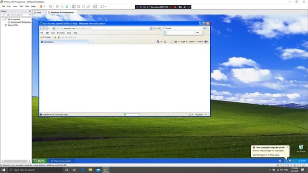Stop the recording with the red stop button
Image resolution: width=308 pixels, height=173 pixels.
175,7
